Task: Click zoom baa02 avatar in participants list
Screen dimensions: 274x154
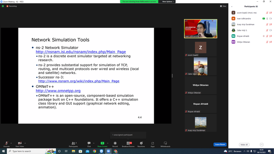Action: point(233,12)
